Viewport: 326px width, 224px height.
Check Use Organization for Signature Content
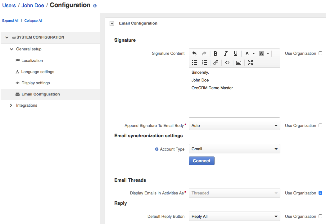320,53
